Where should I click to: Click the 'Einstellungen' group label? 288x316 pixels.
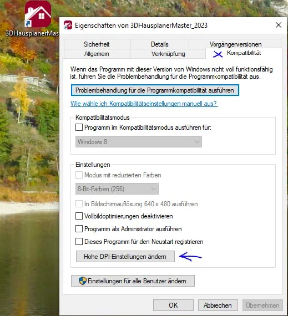93,165
